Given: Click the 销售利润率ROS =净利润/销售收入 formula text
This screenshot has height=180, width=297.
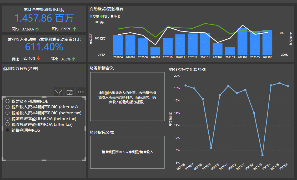Looking at the screenshot, I should 128,152.
